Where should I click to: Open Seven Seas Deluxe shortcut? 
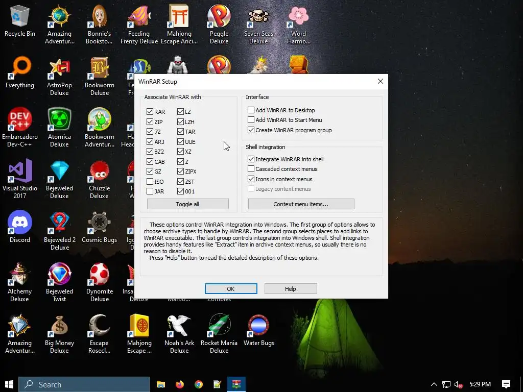pos(258,25)
